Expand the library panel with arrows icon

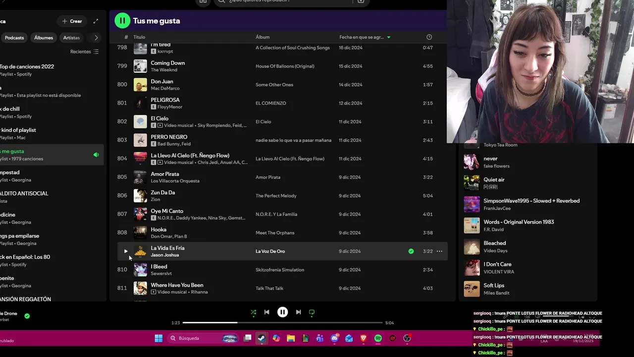(x=96, y=21)
